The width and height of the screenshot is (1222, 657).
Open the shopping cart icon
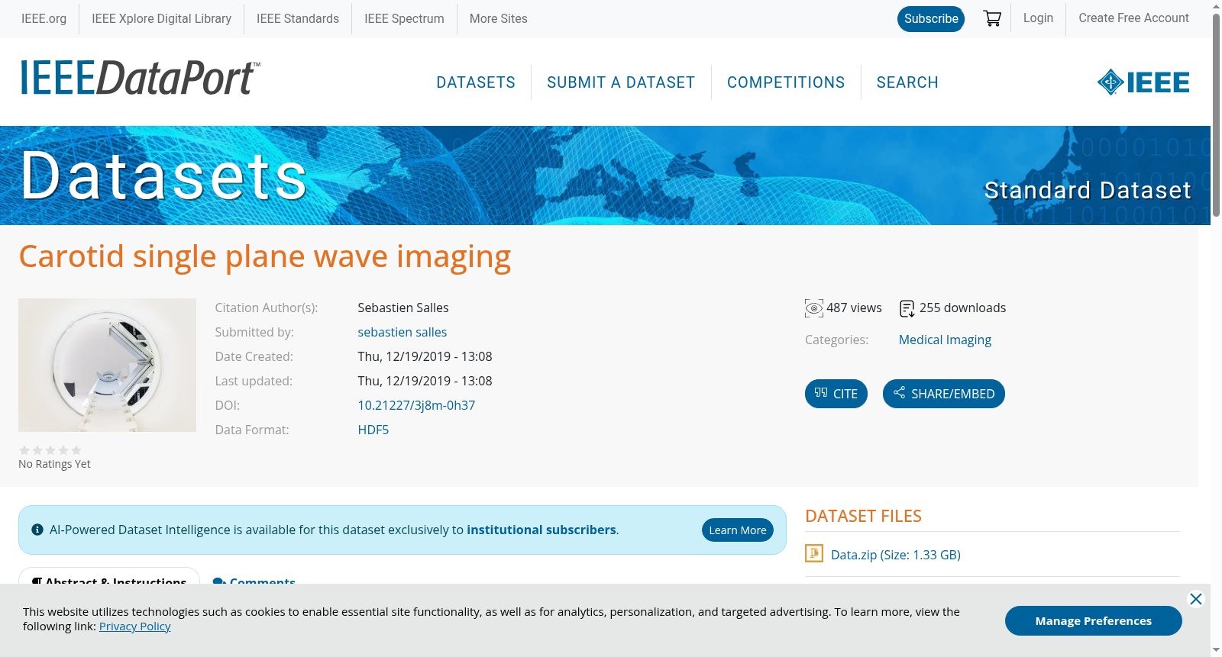992,18
